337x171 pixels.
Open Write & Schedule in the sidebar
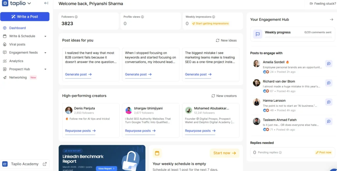click(22, 36)
